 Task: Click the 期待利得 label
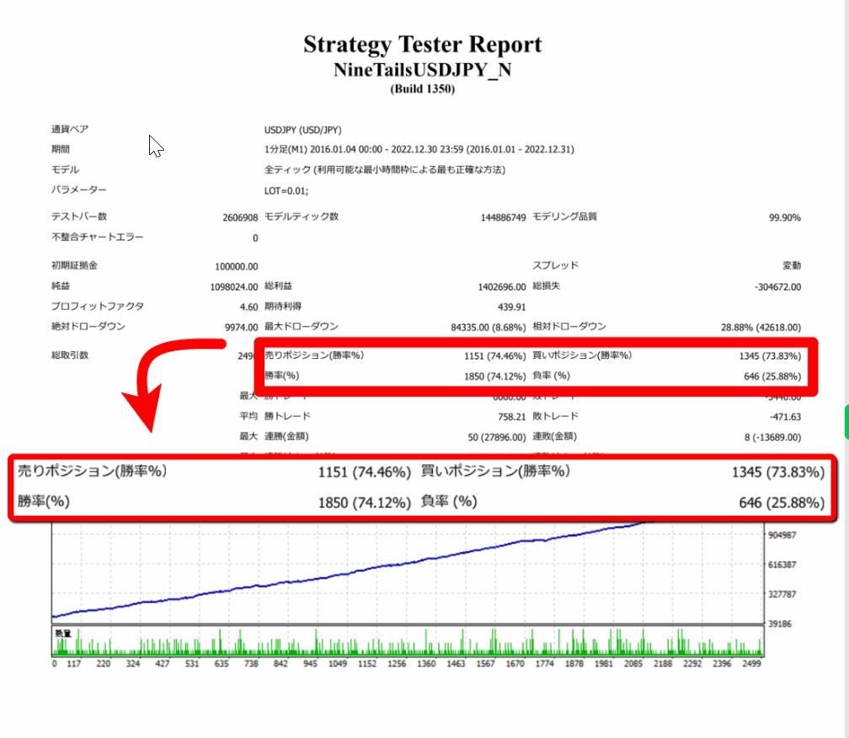(x=283, y=306)
